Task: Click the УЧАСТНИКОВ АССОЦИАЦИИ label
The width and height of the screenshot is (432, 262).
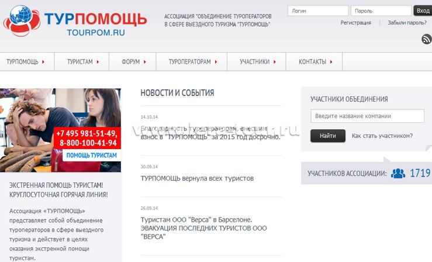Action: tap(347, 174)
